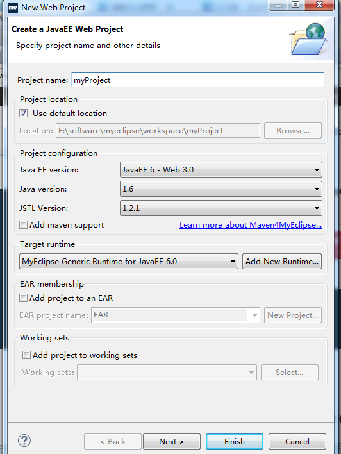
Task: Click the Next button
Action: 172,442
